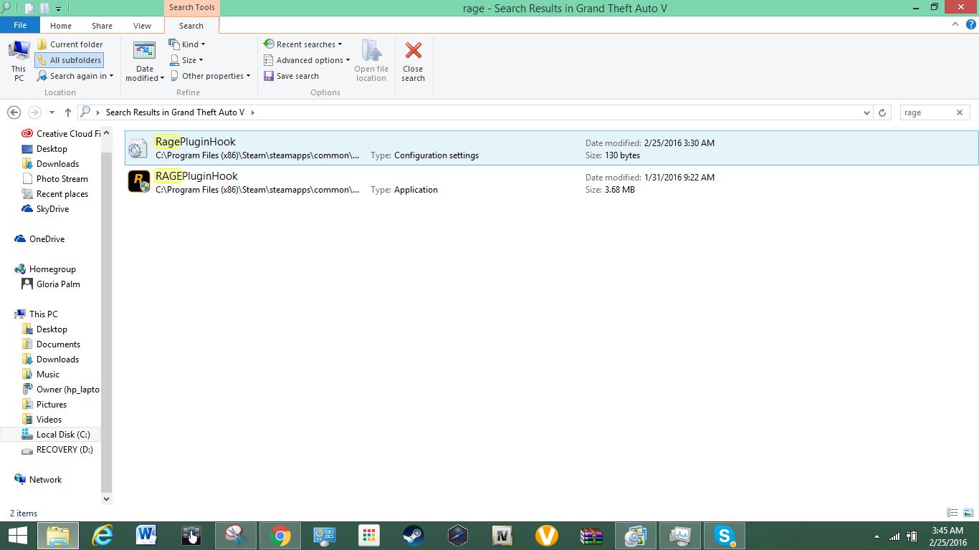This screenshot has width=979, height=550.
Task: Close the search with the red X
Action: 413,60
